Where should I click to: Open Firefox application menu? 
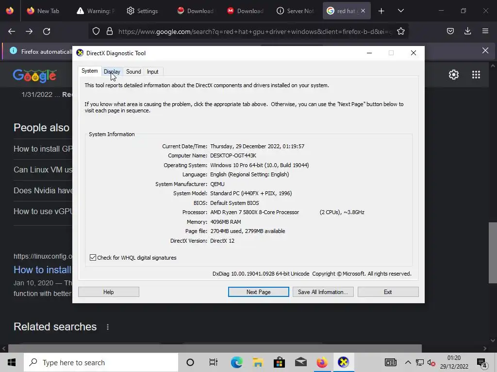pyautogui.click(x=485, y=31)
